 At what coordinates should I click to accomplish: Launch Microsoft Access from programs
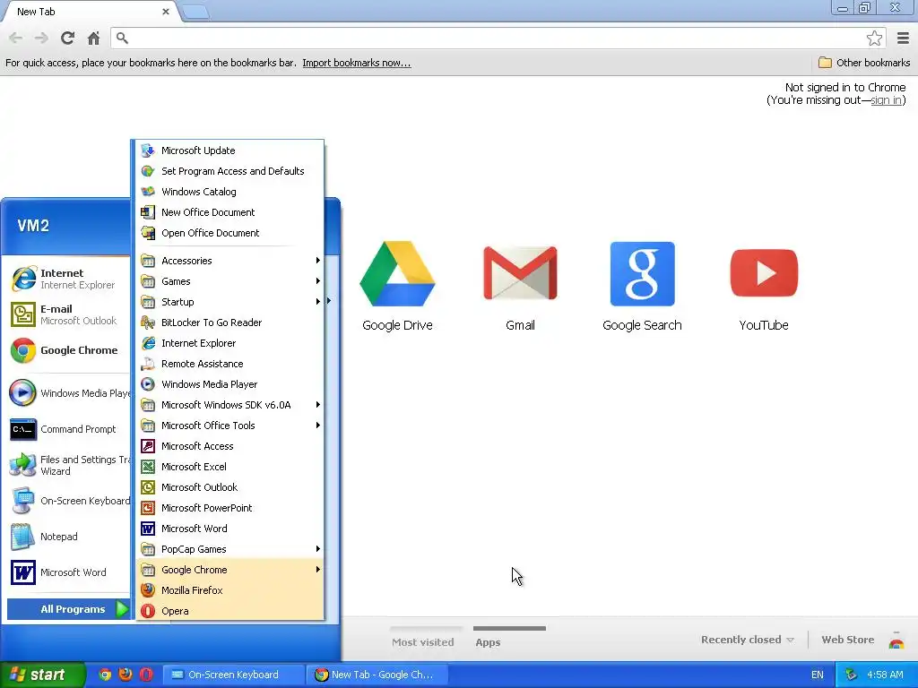230,446
